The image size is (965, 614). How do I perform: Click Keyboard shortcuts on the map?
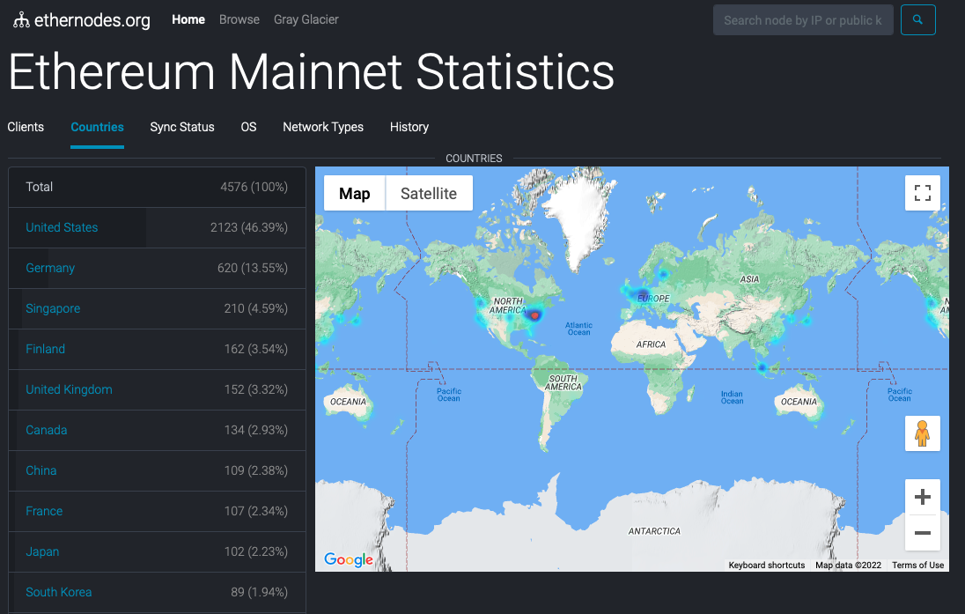point(767,565)
